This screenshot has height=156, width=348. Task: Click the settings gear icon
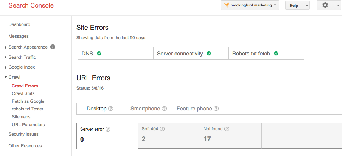(325, 5)
